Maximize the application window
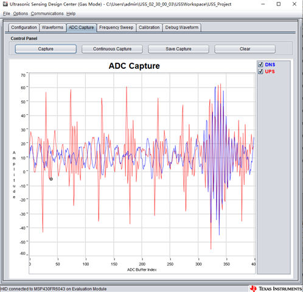The width and height of the screenshot is (303, 292). point(279,4)
